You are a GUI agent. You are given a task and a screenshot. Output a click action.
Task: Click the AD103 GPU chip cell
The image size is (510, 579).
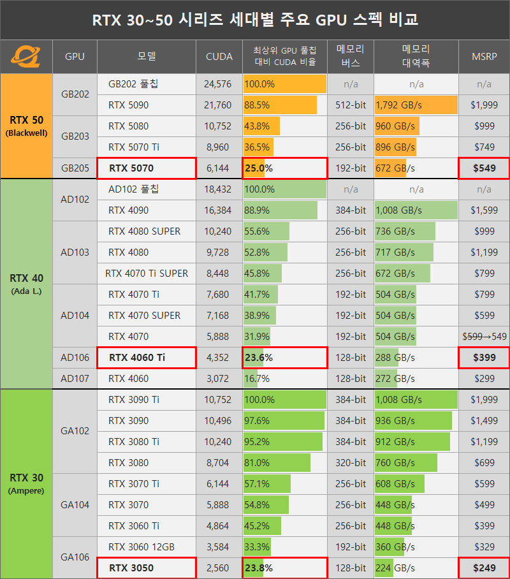coord(75,253)
